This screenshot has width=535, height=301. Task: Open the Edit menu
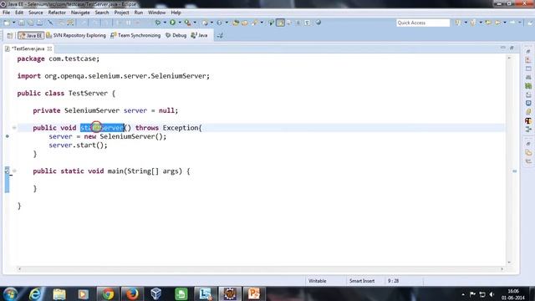click(x=19, y=13)
